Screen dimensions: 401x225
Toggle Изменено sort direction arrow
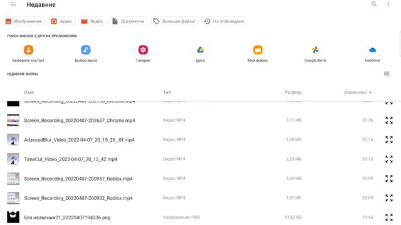370,92
